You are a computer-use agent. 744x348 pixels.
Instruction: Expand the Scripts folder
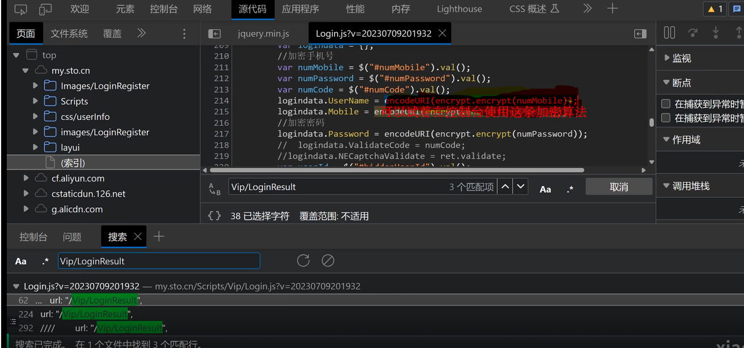coord(35,101)
